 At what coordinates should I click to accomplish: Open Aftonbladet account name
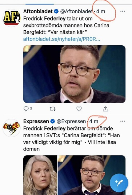pyautogui.click(x=38, y=11)
